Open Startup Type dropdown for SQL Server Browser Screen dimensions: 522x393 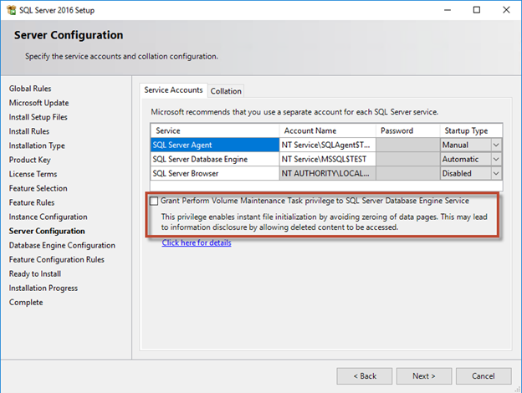[496, 173]
